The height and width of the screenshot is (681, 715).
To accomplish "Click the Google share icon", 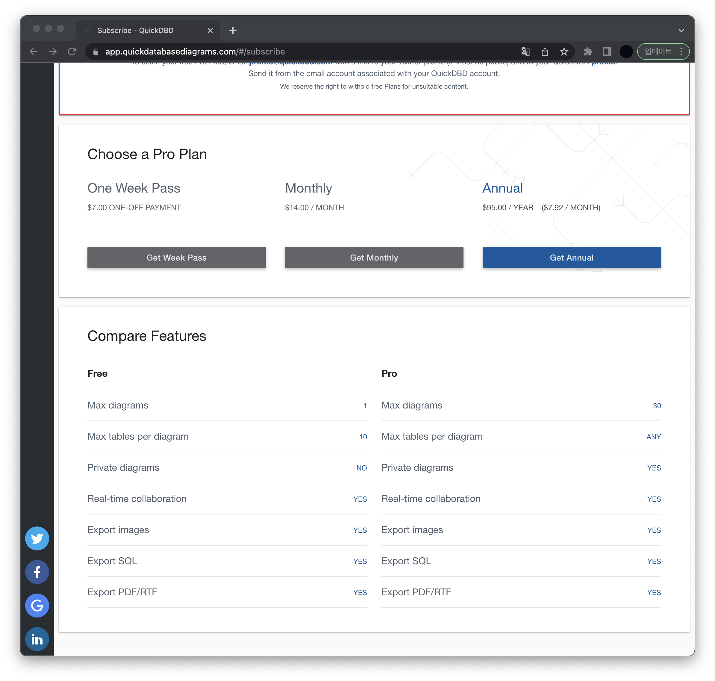I will pos(37,606).
